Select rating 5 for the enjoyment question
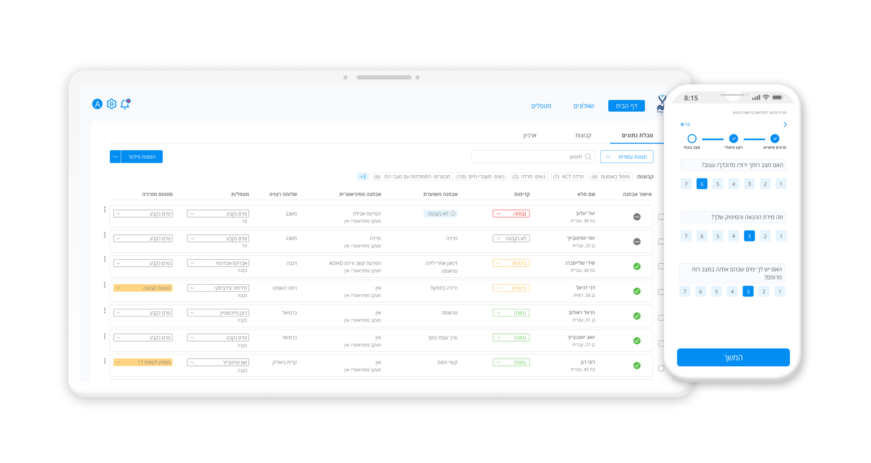Image resolution: width=871 pixels, height=463 pixels. pos(718,236)
